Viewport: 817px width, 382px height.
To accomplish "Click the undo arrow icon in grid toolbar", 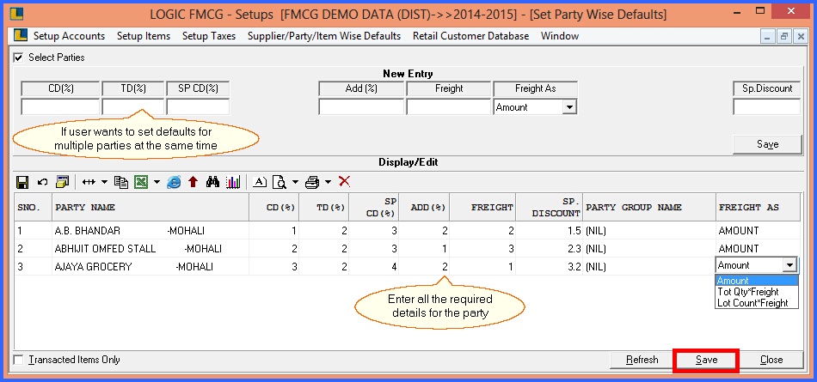I will click(43, 182).
